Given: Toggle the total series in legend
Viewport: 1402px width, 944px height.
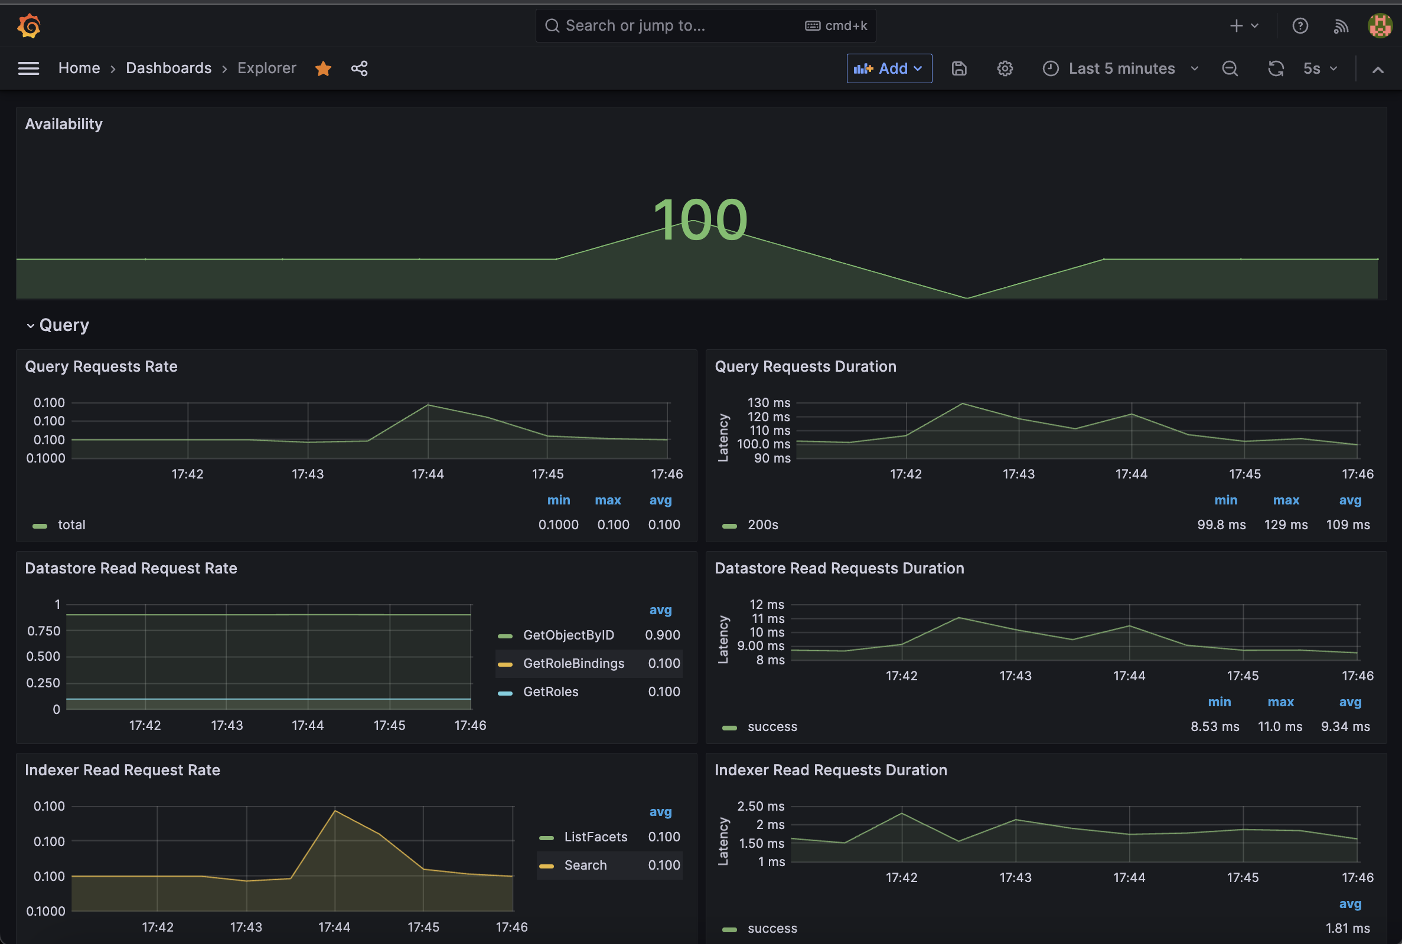Looking at the screenshot, I should coord(71,525).
